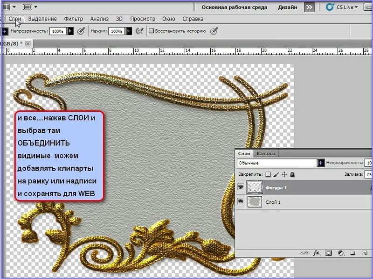Image resolution: width=373 pixels, height=279 pixels.
Task: Toggle lock transparent pixels
Action: pyautogui.click(x=268, y=174)
